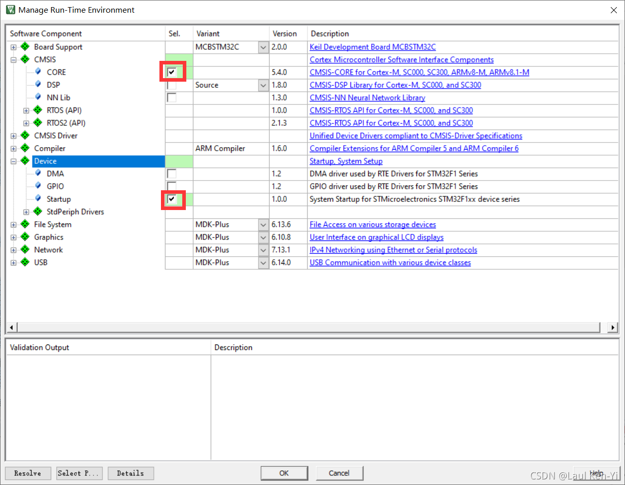Enable the CMSIS DSP checkbox
625x485 pixels.
172,85
